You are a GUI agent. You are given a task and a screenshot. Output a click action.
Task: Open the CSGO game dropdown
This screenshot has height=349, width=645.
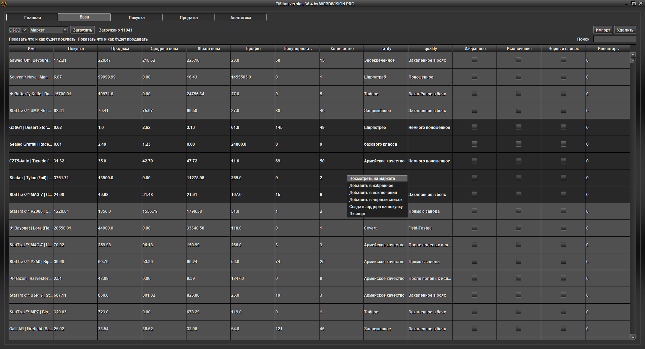point(18,30)
